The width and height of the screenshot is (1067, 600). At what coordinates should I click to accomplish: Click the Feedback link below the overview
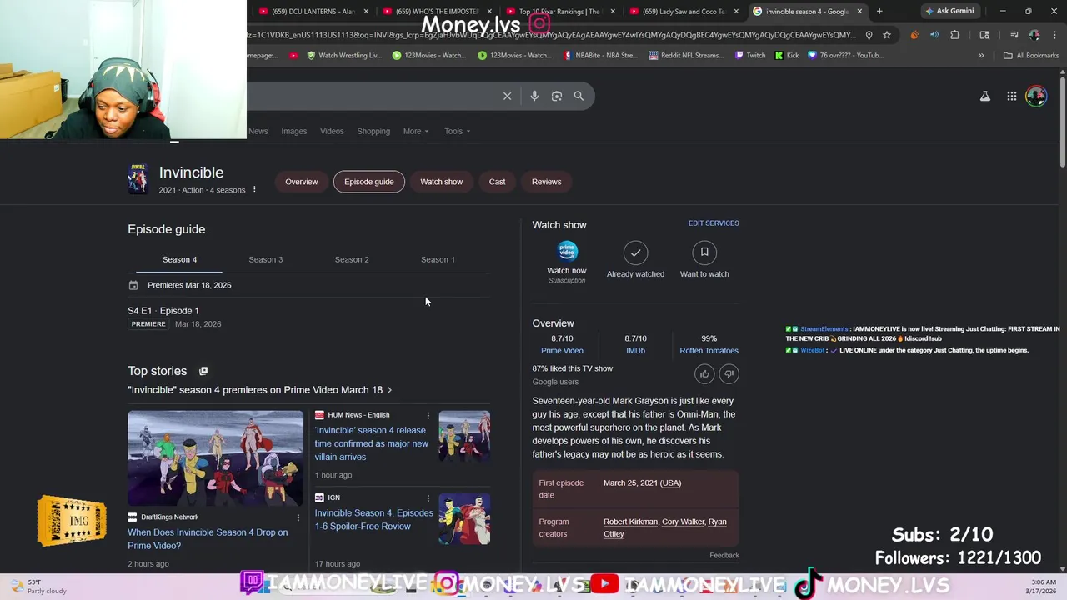point(724,556)
